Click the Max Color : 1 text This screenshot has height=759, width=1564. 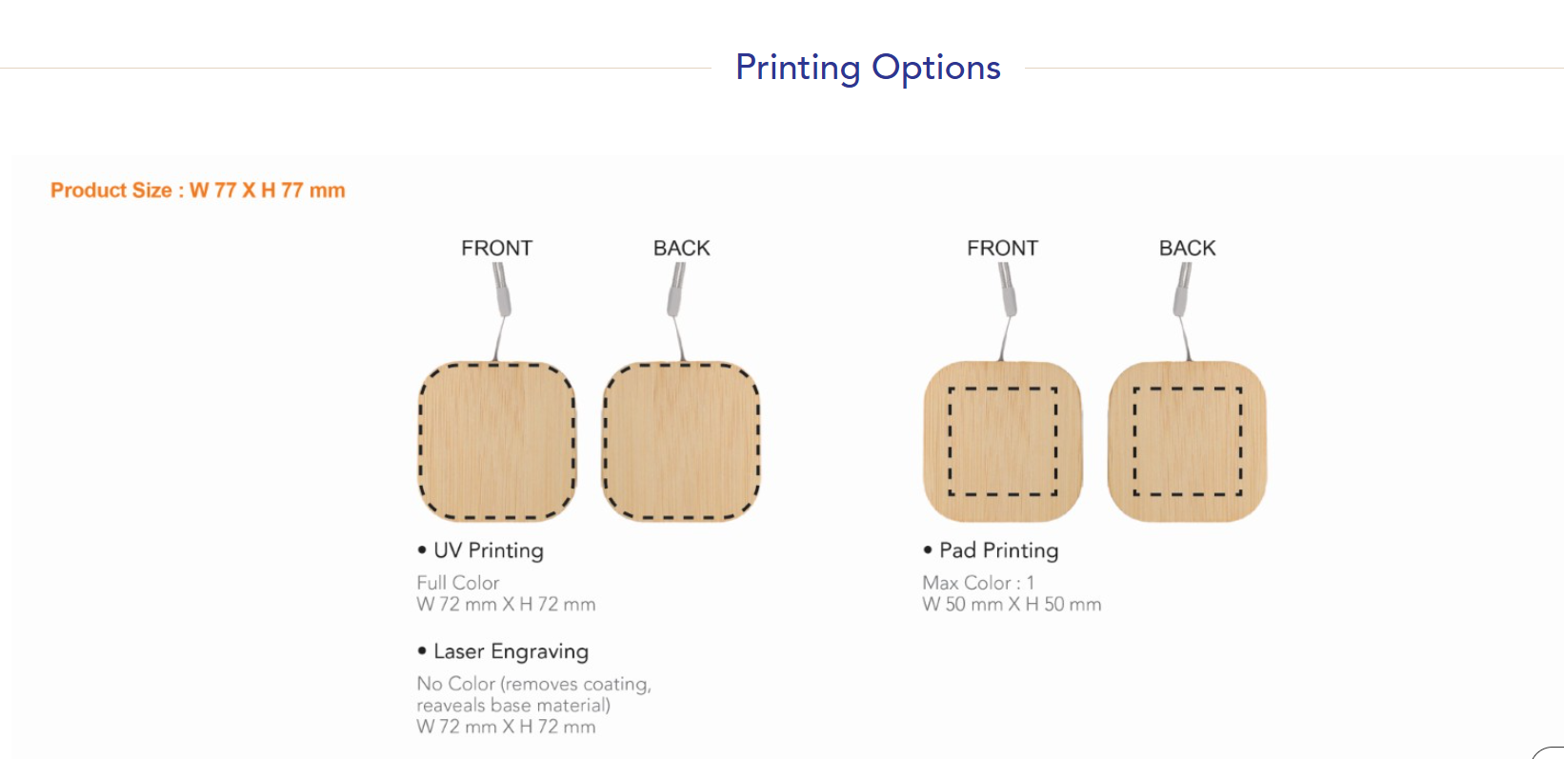(978, 582)
